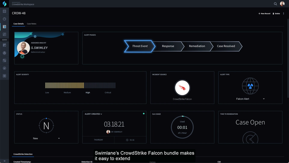Click the High severity label
The width and height of the screenshot is (289, 163).
click(x=88, y=93)
